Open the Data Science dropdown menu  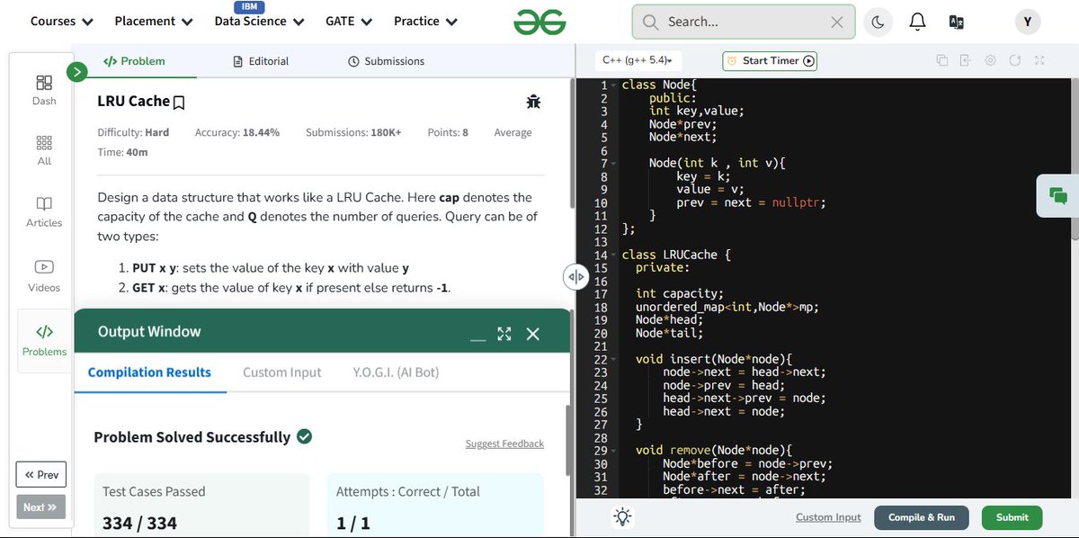pos(259,21)
